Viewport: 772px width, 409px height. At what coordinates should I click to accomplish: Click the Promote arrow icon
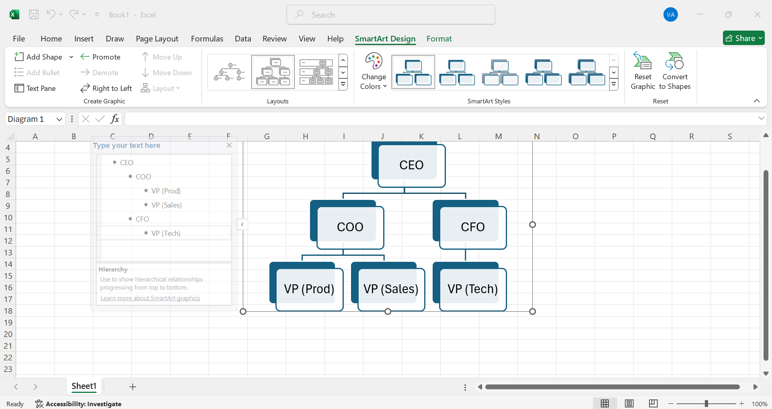(x=86, y=57)
